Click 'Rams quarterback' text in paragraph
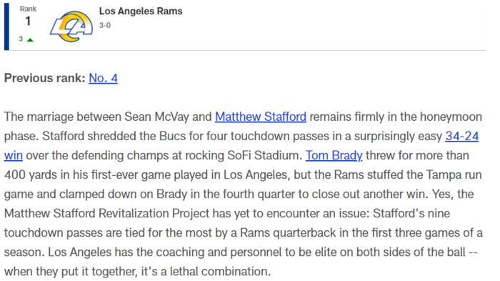The height and width of the screenshot is (281, 500). click(x=288, y=233)
